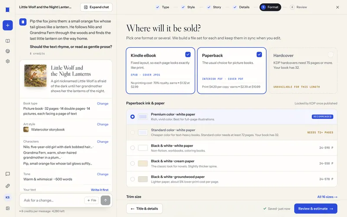Viewport: 347px width, 217px height.
Task: Click the RECOMMENDED badge
Action: [x=322, y=117]
